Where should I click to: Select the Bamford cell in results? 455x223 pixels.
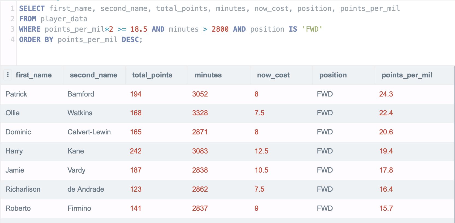point(81,94)
